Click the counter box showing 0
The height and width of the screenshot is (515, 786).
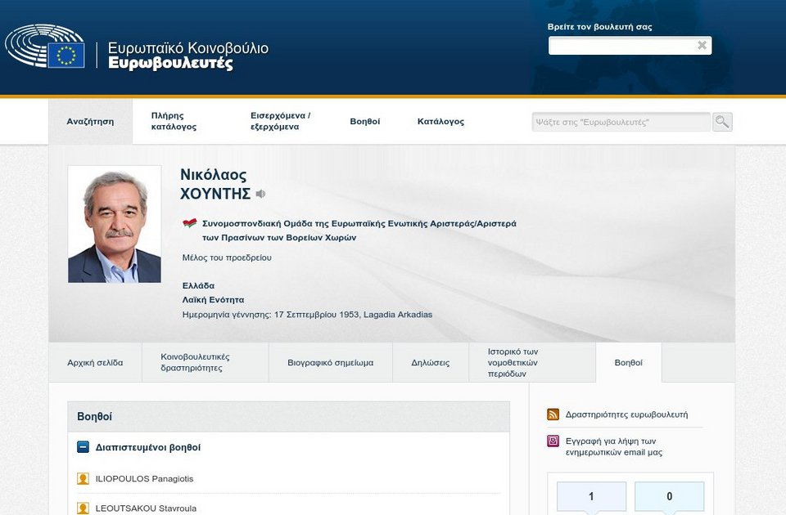[669, 496]
